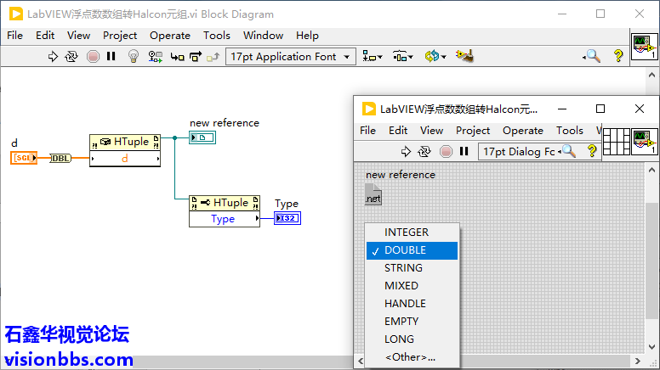Open the Tools menu in front panel window
The image size is (660, 370).
(x=569, y=130)
